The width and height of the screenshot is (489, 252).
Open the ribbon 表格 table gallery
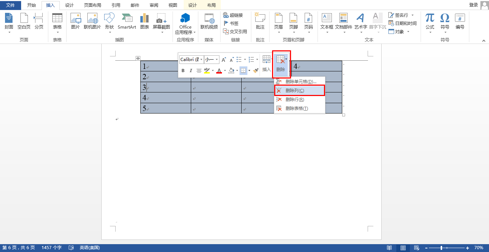57,22
